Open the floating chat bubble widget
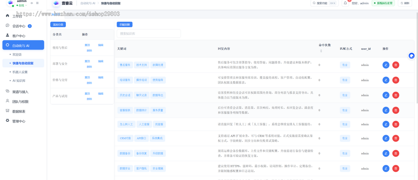The image size is (418, 180). click(x=412, y=56)
